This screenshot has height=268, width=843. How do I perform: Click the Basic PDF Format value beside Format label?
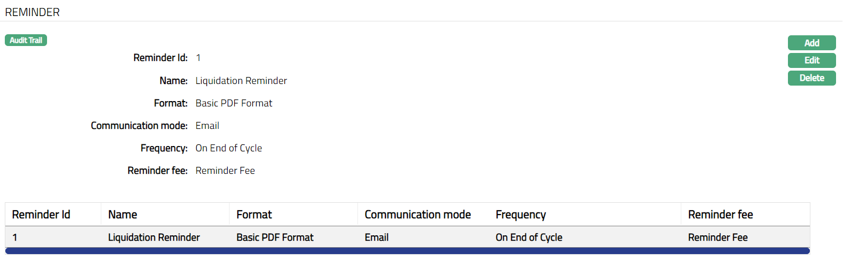point(234,103)
